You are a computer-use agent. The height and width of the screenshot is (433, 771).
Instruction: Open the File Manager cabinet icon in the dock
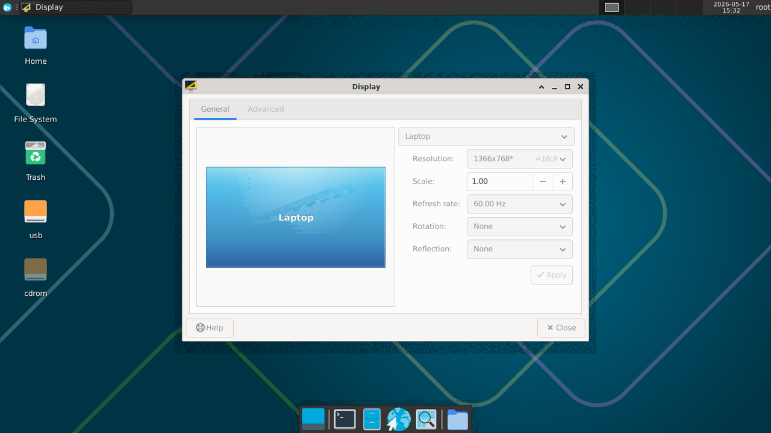click(x=372, y=419)
